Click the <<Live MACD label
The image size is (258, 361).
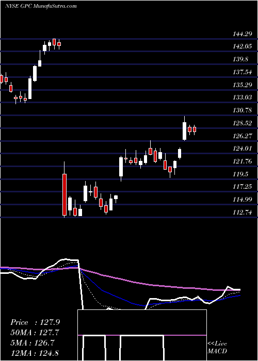coord(217,348)
